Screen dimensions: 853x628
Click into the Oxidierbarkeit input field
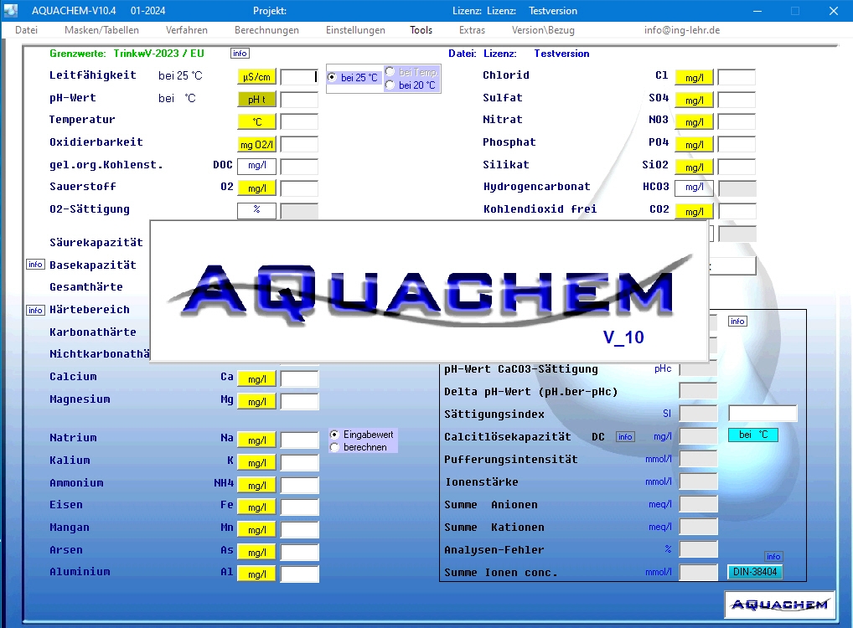coord(299,144)
